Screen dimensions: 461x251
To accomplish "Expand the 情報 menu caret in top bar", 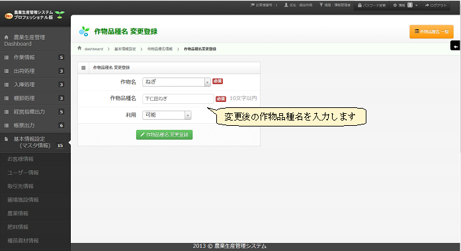I will (416, 5).
